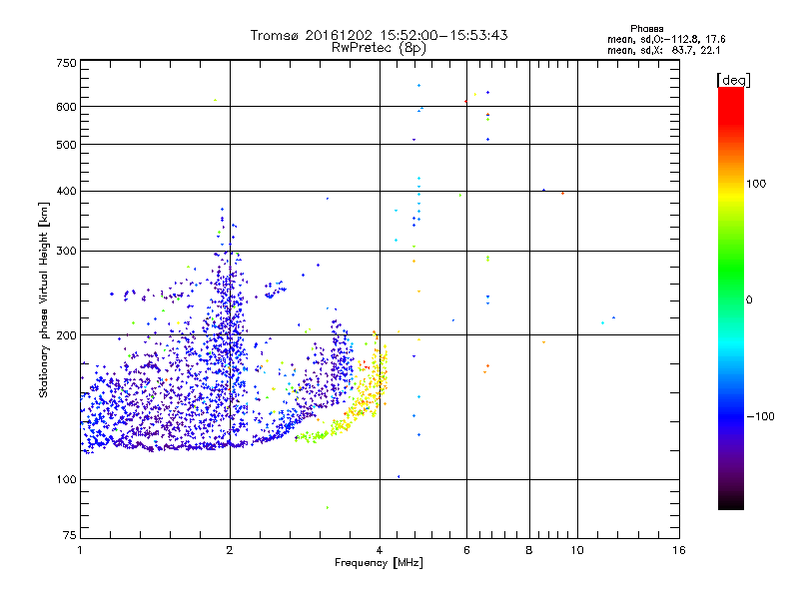Click the x-axis tick label '8'
Image resolution: width=799 pixels, height=599 pixels.
tap(529, 550)
